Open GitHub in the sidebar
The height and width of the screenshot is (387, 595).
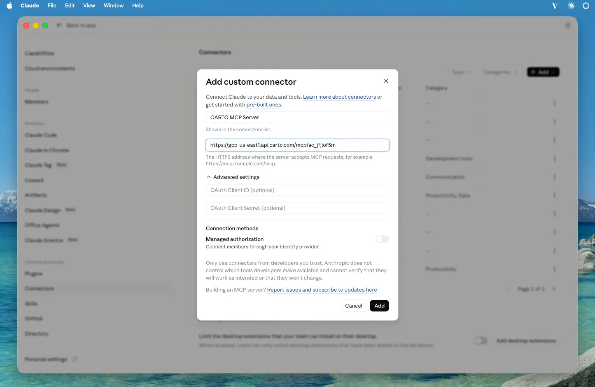click(34, 319)
